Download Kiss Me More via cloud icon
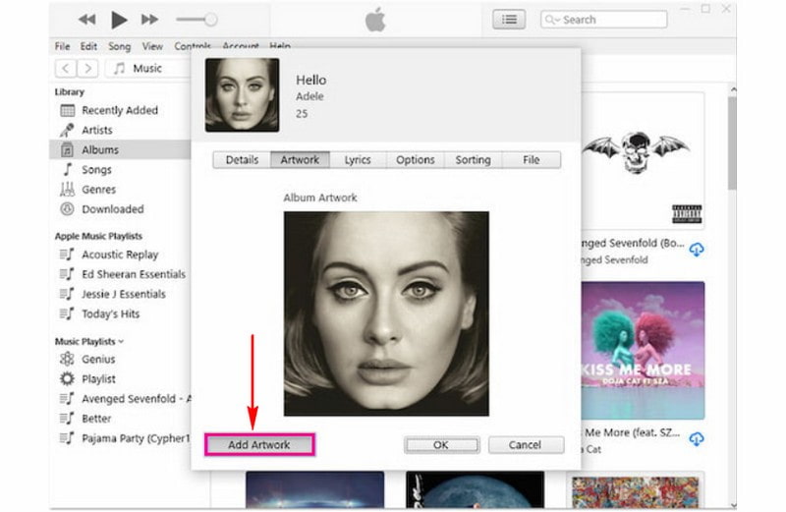 (697, 438)
